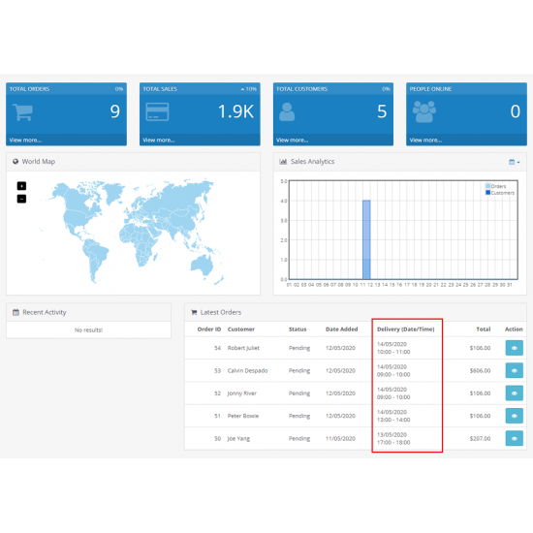The image size is (533, 533).
Task: Click the $207.00 total cell
Action: 480,438
